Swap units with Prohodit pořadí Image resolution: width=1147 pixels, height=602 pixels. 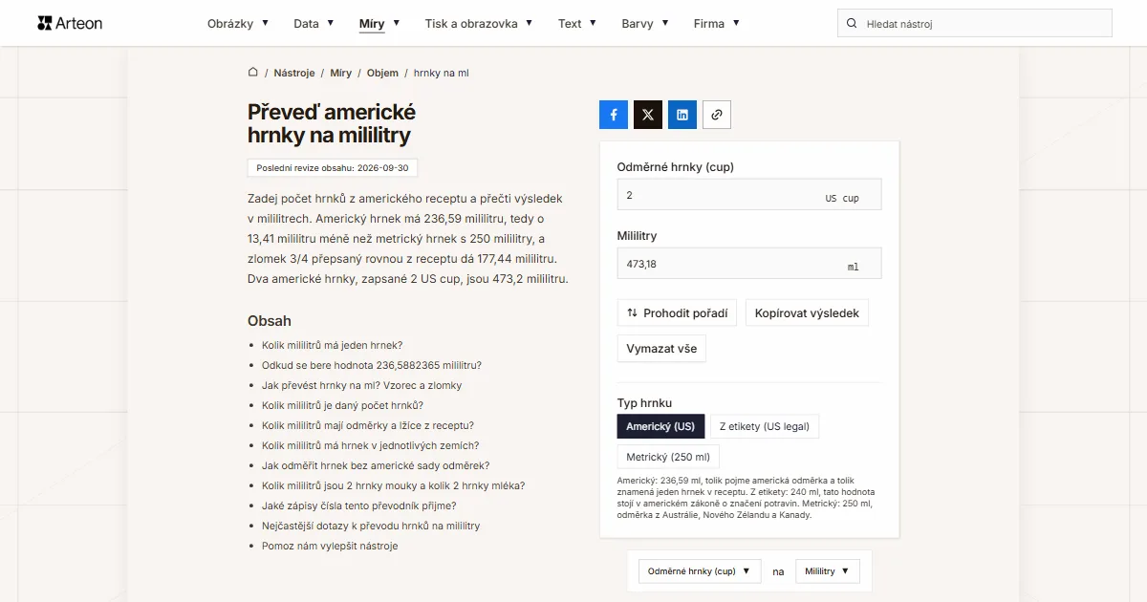click(677, 312)
